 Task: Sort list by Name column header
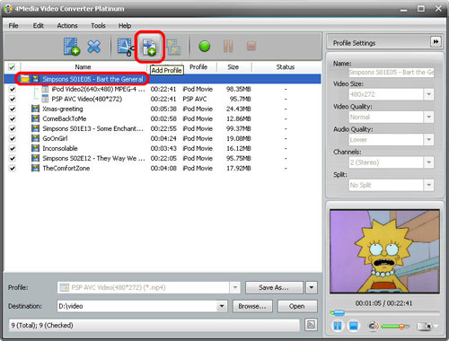point(83,67)
